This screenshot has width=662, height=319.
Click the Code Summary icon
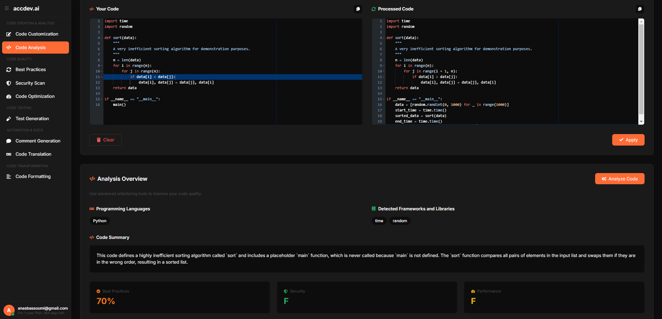coord(92,238)
